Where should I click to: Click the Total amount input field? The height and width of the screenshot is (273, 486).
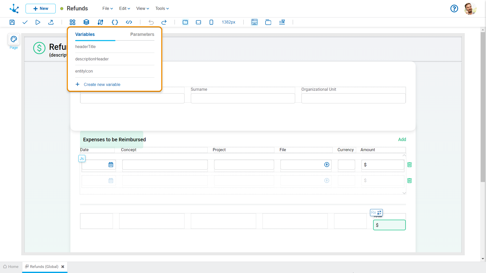[389, 225]
